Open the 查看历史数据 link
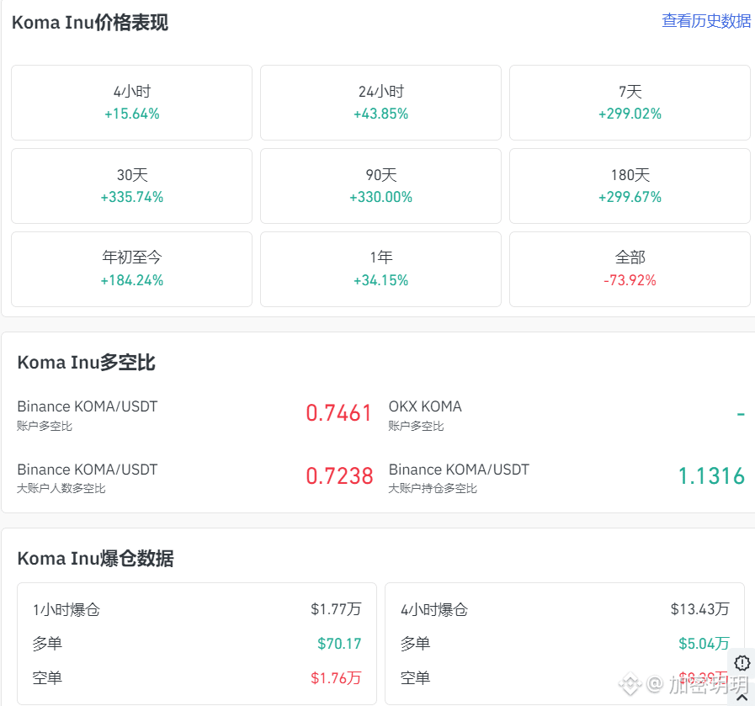Image resolution: width=755 pixels, height=706 pixels. tap(706, 21)
